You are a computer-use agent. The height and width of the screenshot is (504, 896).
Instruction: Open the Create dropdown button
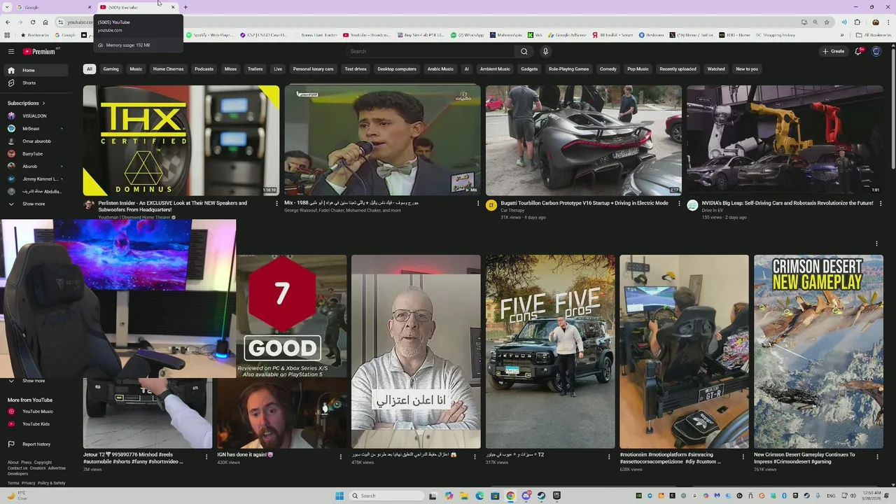pyautogui.click(x=833, y=51)
